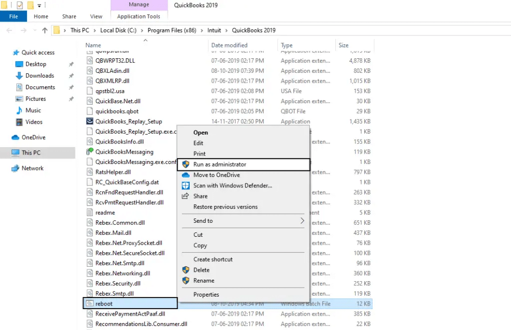Click the Downloads arrow icon in sidebar
The height and width of the screenshot is (330, 511).
click(19, 76)
